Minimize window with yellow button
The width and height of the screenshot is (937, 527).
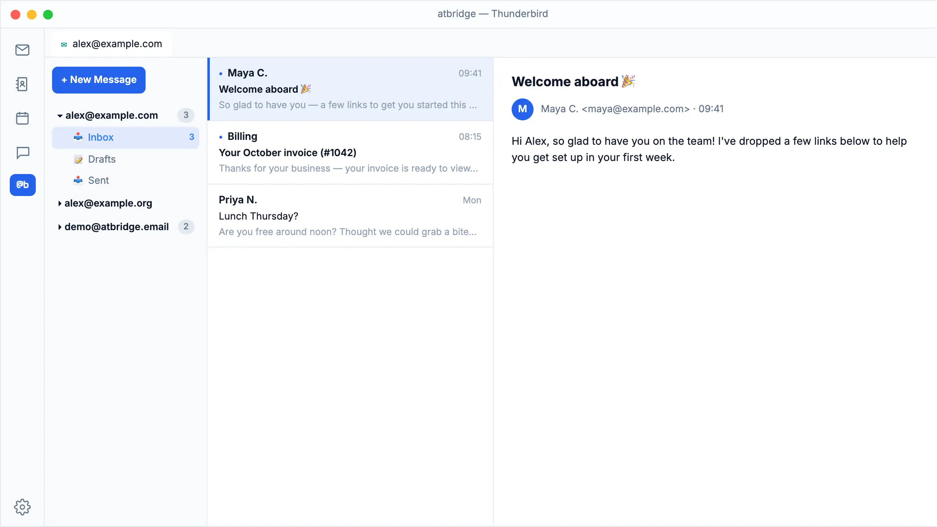click(x=32, y=15)
